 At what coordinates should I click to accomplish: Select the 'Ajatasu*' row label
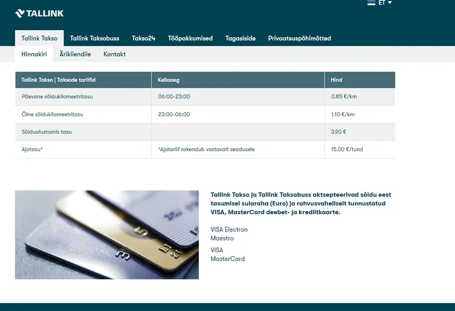tap(32, 150)
